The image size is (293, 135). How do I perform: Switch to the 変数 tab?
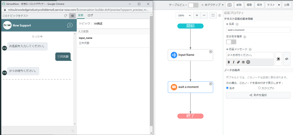[x=81, y=15]
